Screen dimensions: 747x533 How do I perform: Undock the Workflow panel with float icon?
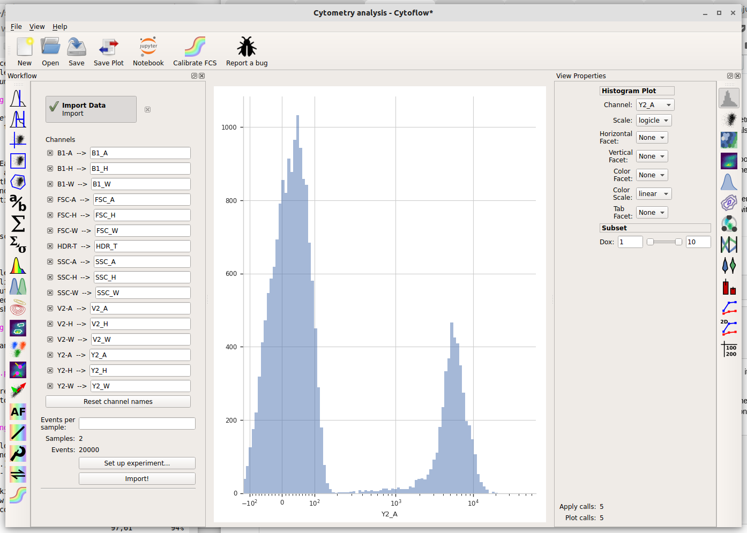pyautogui.click(x=194, y=76)
